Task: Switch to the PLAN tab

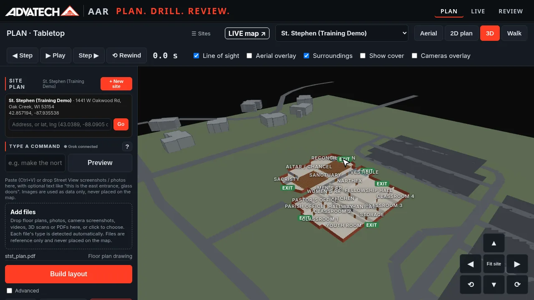Action: pos(449,11)
